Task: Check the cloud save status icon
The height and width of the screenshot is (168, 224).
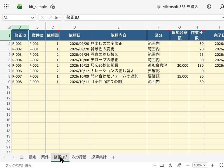Action: [53, 7]
